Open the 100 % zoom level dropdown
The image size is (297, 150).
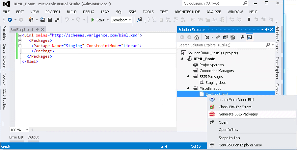pyautogui.click(x=27, y=130)
